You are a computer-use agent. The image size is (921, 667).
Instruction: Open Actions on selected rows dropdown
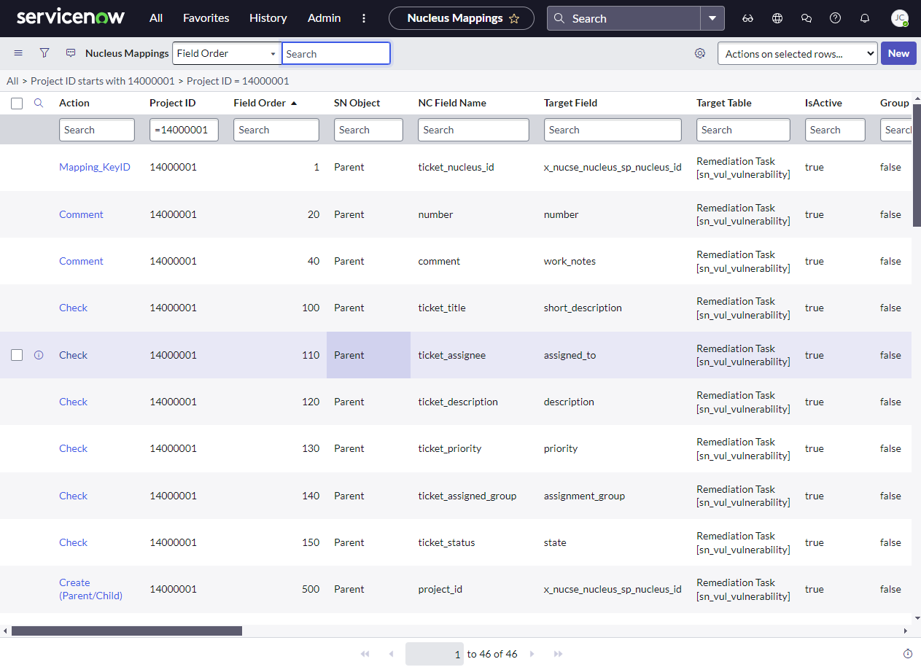tap(797, 53)
